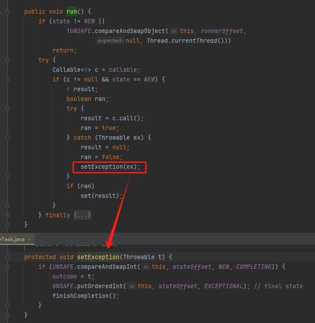This screenshot has width=315, height=323.
Task: Click the fold-end marker at setException method closing brace
Action: coord(7,315)
